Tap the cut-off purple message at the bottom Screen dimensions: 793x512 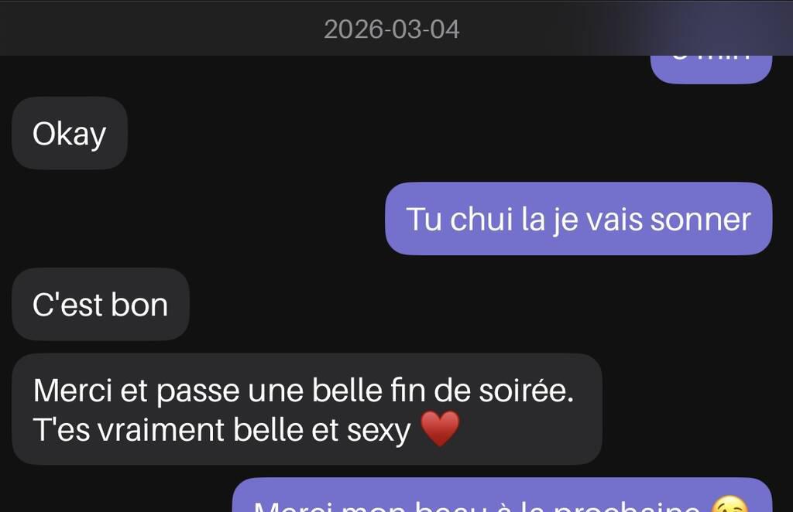502,495
